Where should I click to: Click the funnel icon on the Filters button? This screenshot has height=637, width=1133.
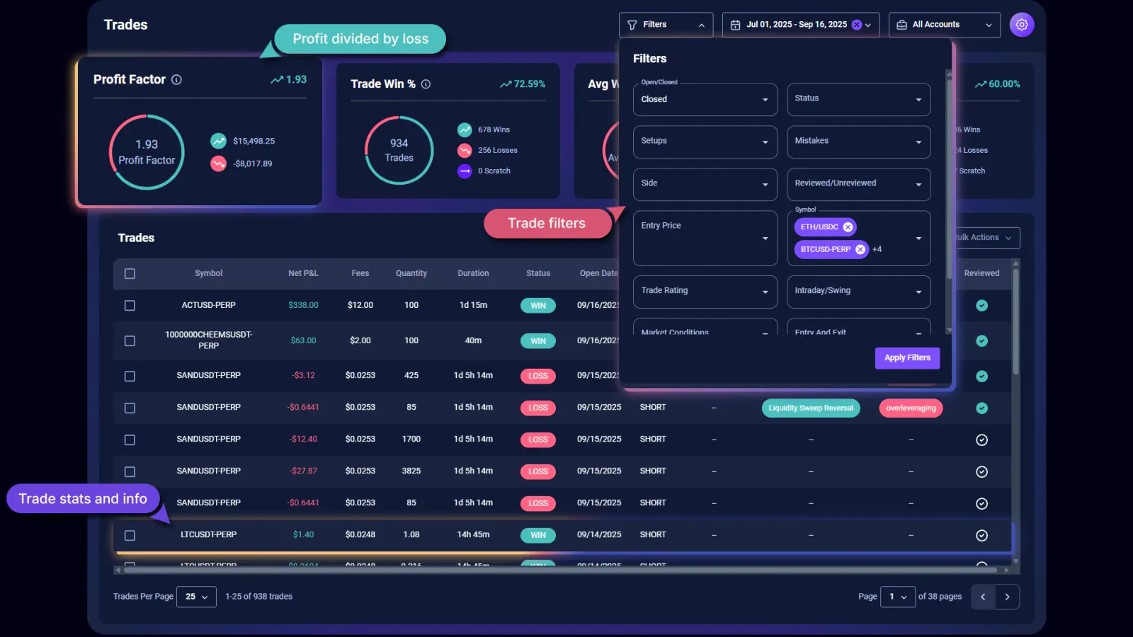tap(631, 24)
